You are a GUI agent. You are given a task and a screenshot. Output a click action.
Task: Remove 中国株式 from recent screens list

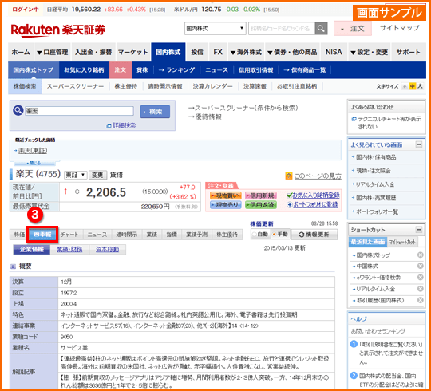tap(420, 266)
